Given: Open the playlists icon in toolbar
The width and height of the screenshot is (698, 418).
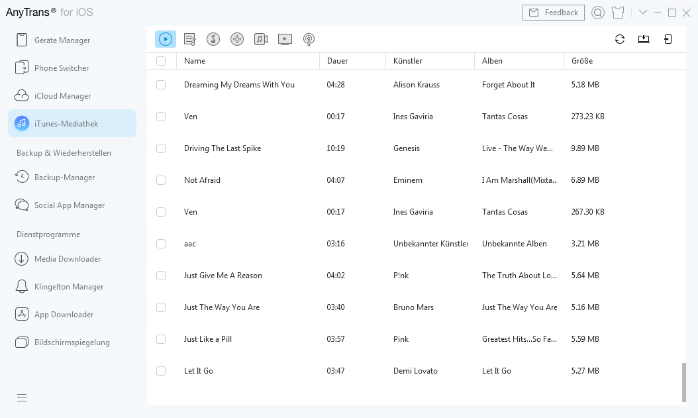Looking at the screenshot, I should [x=189, y=39].
